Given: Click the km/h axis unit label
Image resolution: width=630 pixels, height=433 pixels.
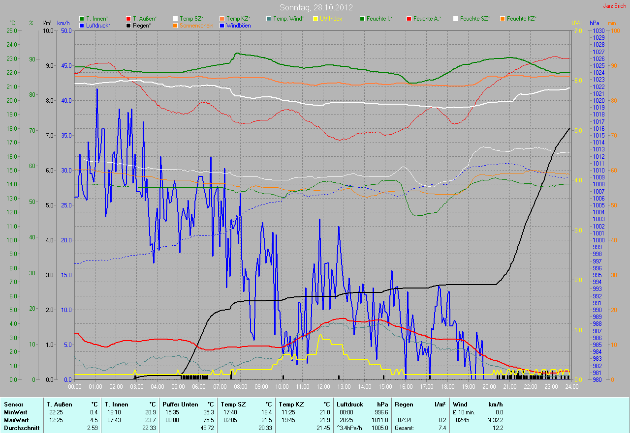Looking at the screenshot, I should (63, 23).
